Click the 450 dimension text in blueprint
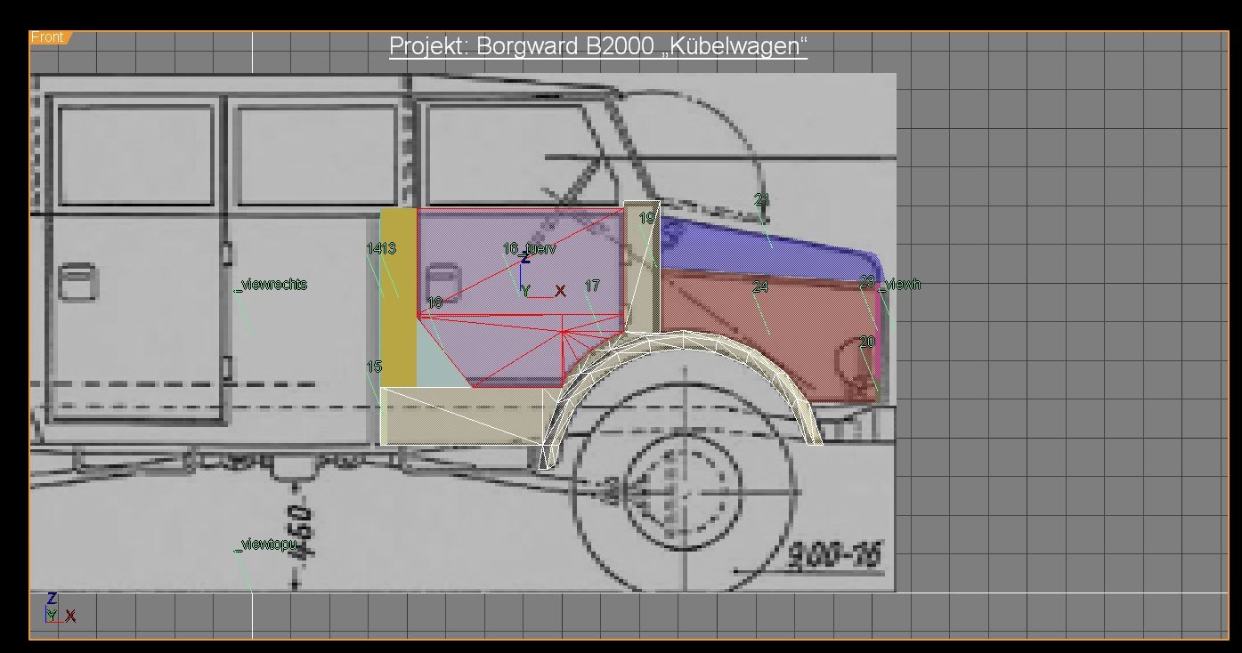The height and width of the screenshot is (653, 1242). tap(300, 533)
